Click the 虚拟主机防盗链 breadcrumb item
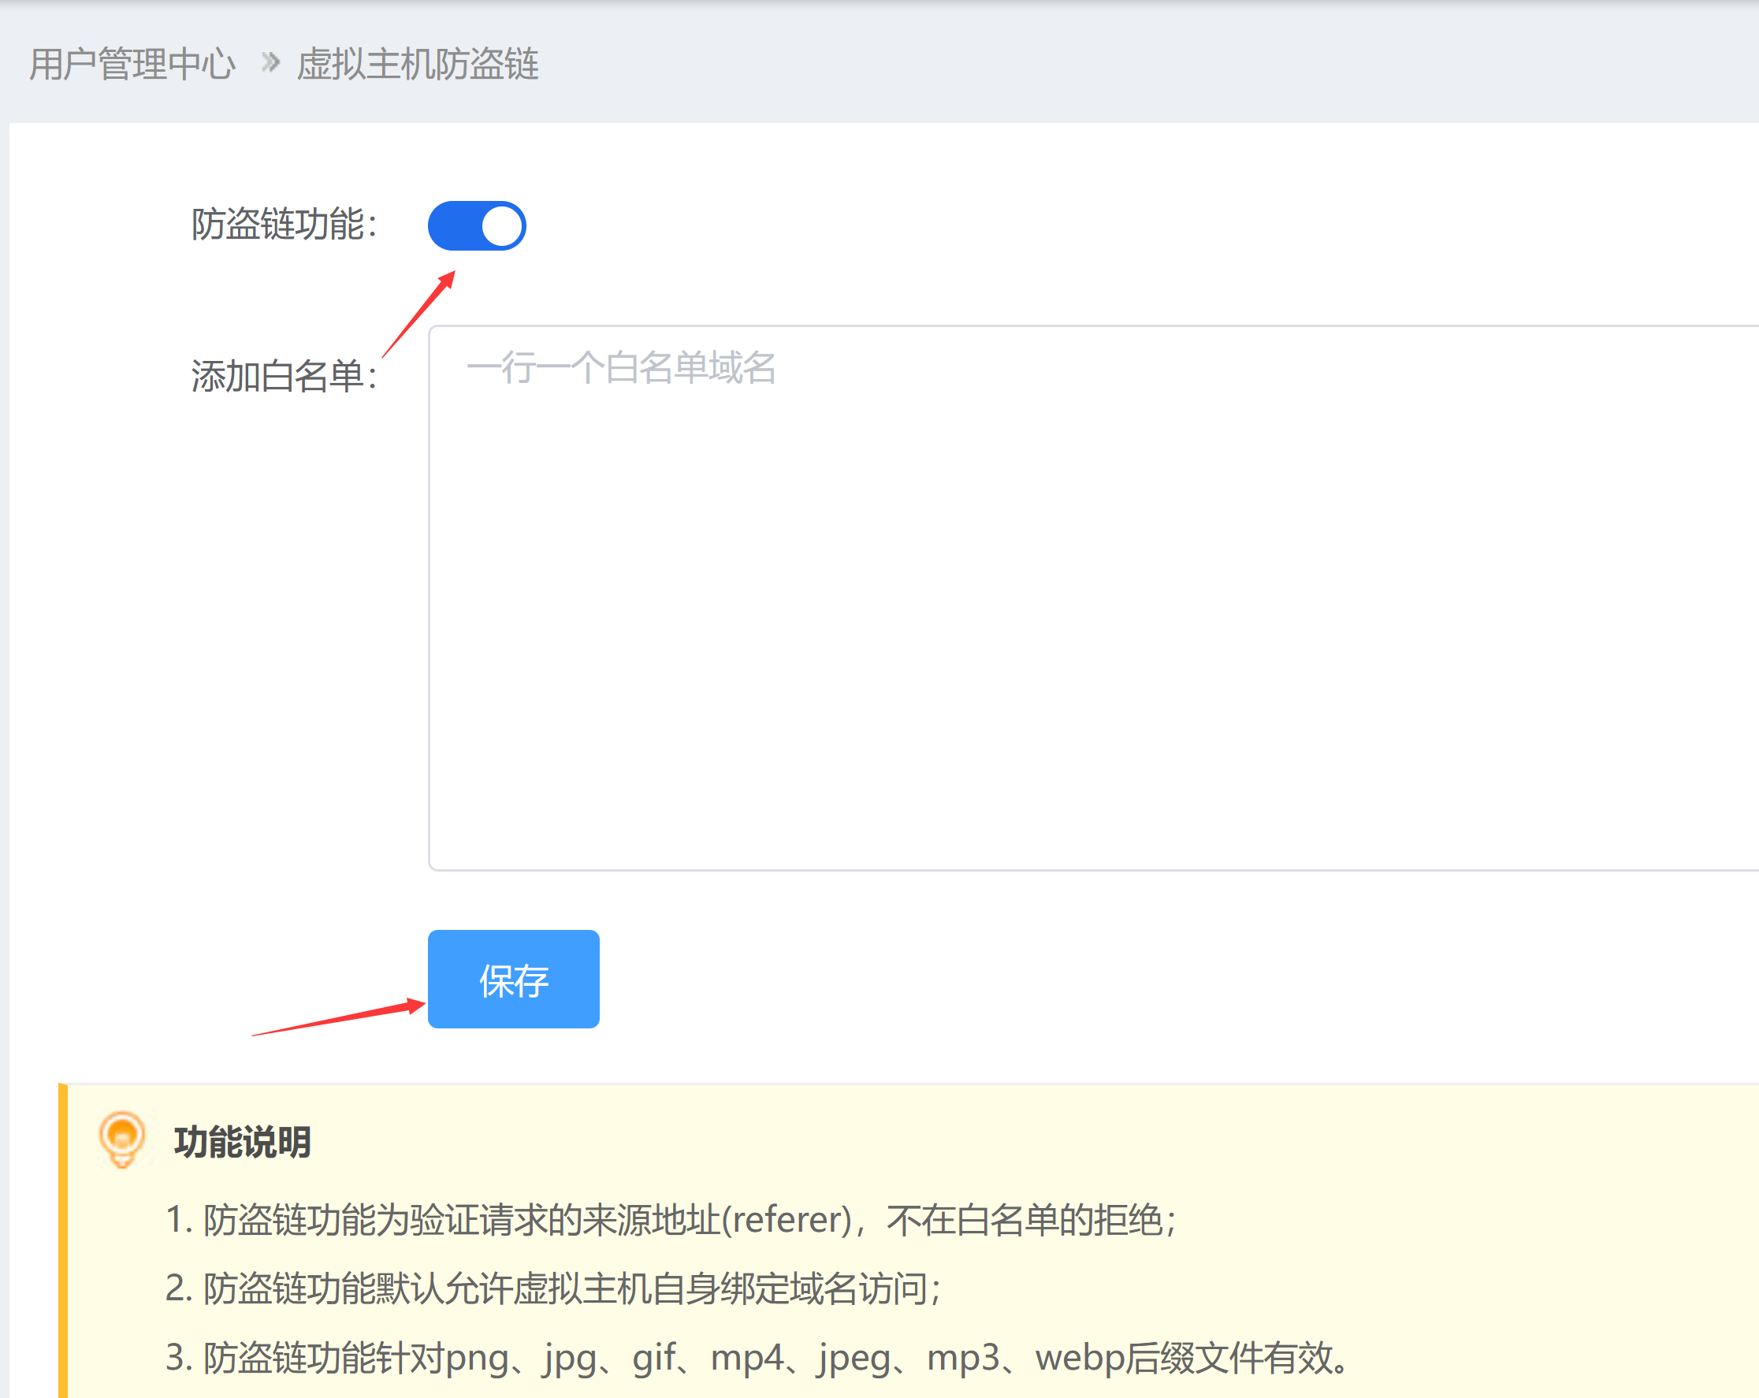 (417, 64)
